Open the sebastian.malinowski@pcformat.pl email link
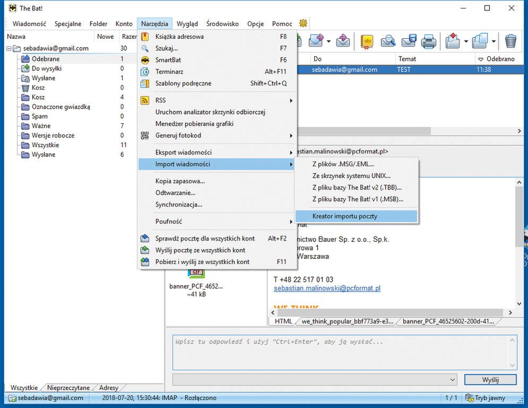Screen dimensions: 528x408 [327, 288]
